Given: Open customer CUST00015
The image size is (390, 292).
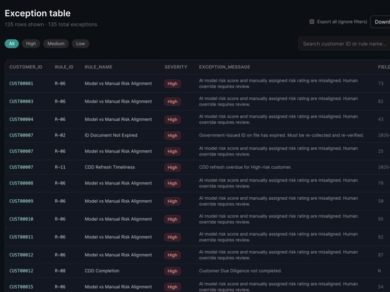Looking at the screenshot, I should pos(21,286).
